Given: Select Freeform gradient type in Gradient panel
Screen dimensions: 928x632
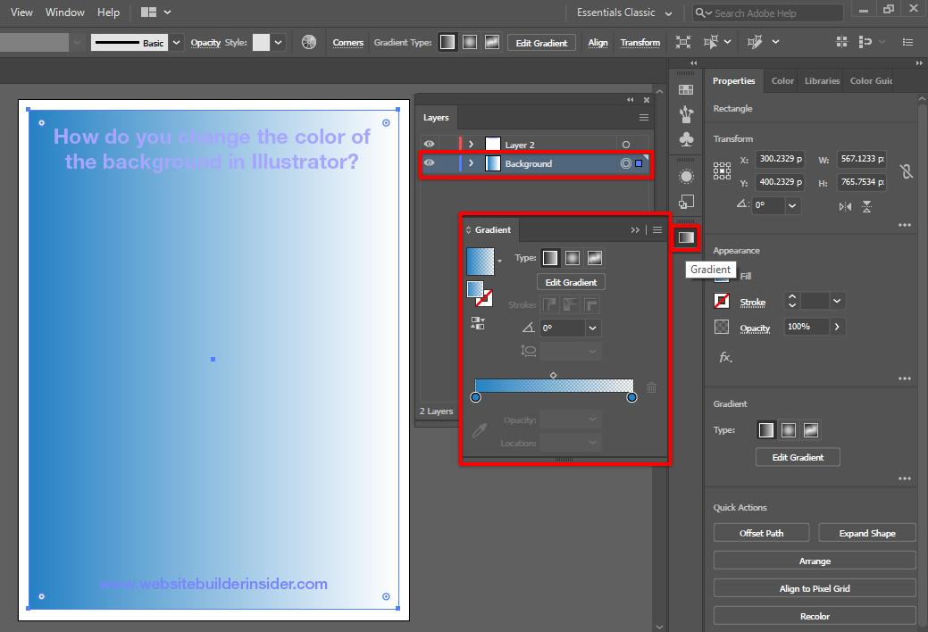Looking at the screenshot, I should (x=595, y=258).
